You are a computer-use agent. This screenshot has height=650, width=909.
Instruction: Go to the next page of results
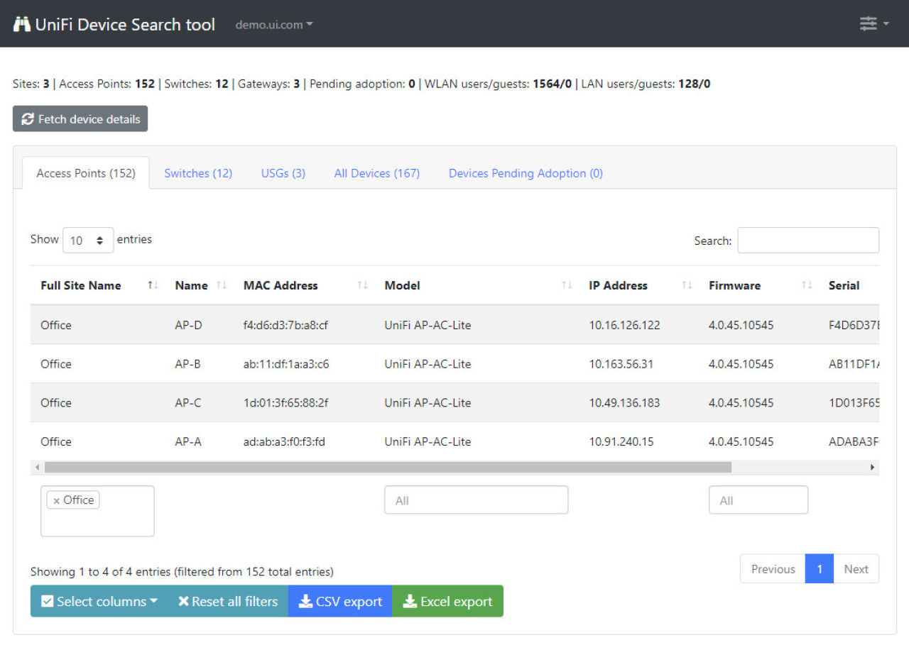[856, 568]
